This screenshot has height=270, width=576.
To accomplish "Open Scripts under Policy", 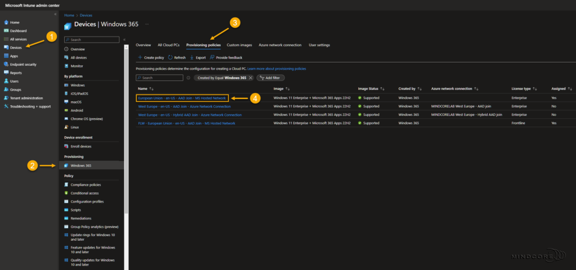I will tap(76, 210).
